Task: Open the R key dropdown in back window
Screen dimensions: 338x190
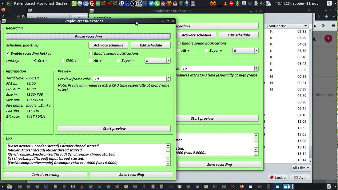Action: 246,51
